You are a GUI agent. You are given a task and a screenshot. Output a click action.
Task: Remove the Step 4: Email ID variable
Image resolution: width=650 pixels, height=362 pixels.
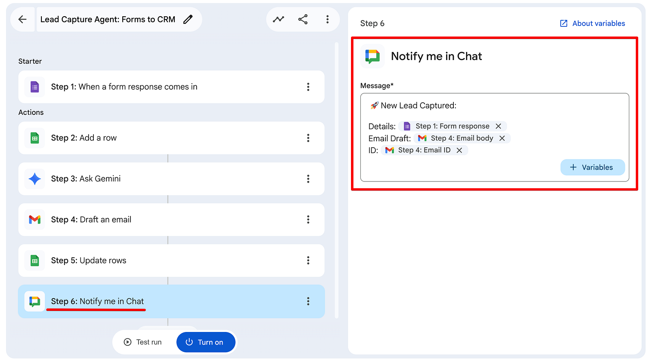pos(459,150)
